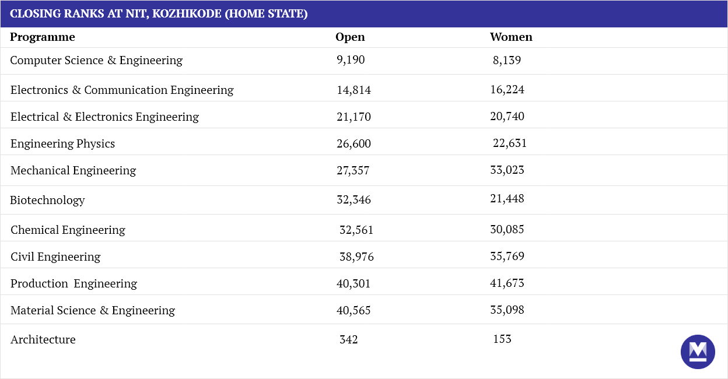Select 'Civil Engineering' row label

55,257
